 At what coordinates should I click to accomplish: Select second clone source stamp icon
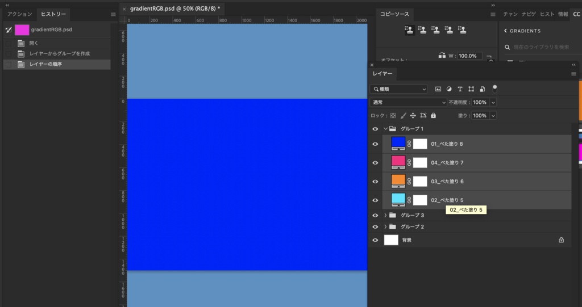click(x=422, y=30)
